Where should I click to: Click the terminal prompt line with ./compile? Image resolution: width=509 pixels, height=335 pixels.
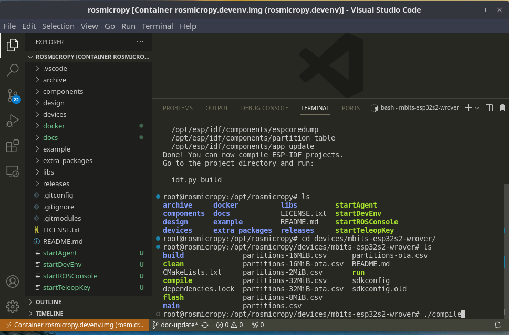click(x=314, y=314)
